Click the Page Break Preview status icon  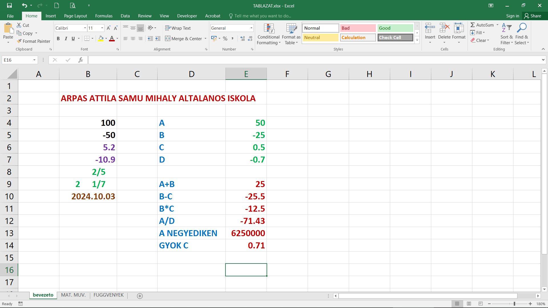(481, 304)
